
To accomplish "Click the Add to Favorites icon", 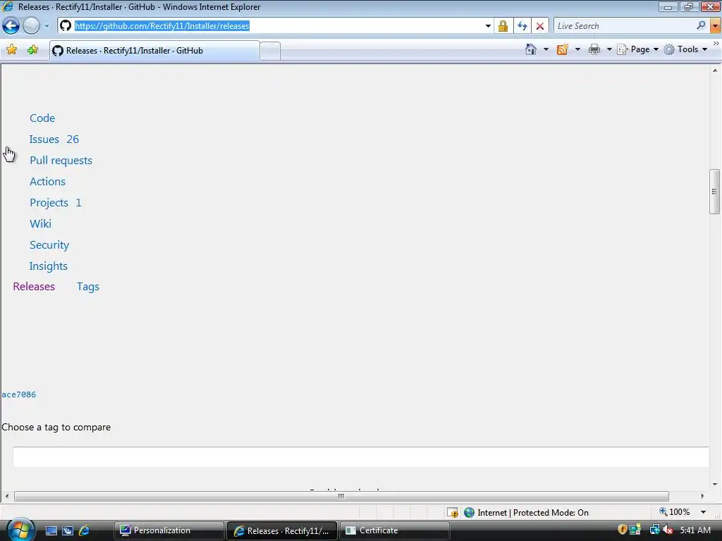I will coord(32,50).
